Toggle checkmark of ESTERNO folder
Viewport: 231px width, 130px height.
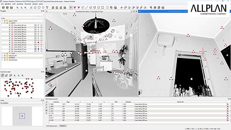[5, 58]
